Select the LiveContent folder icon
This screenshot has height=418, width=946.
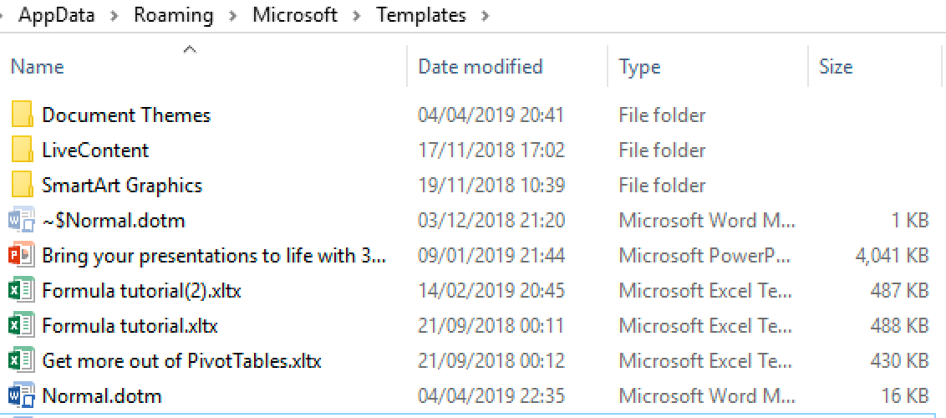tap(23, 150)
